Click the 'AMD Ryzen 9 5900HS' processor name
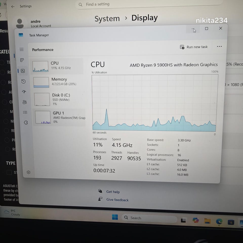This screenshot has width=243, height=243. coord(174,65)
